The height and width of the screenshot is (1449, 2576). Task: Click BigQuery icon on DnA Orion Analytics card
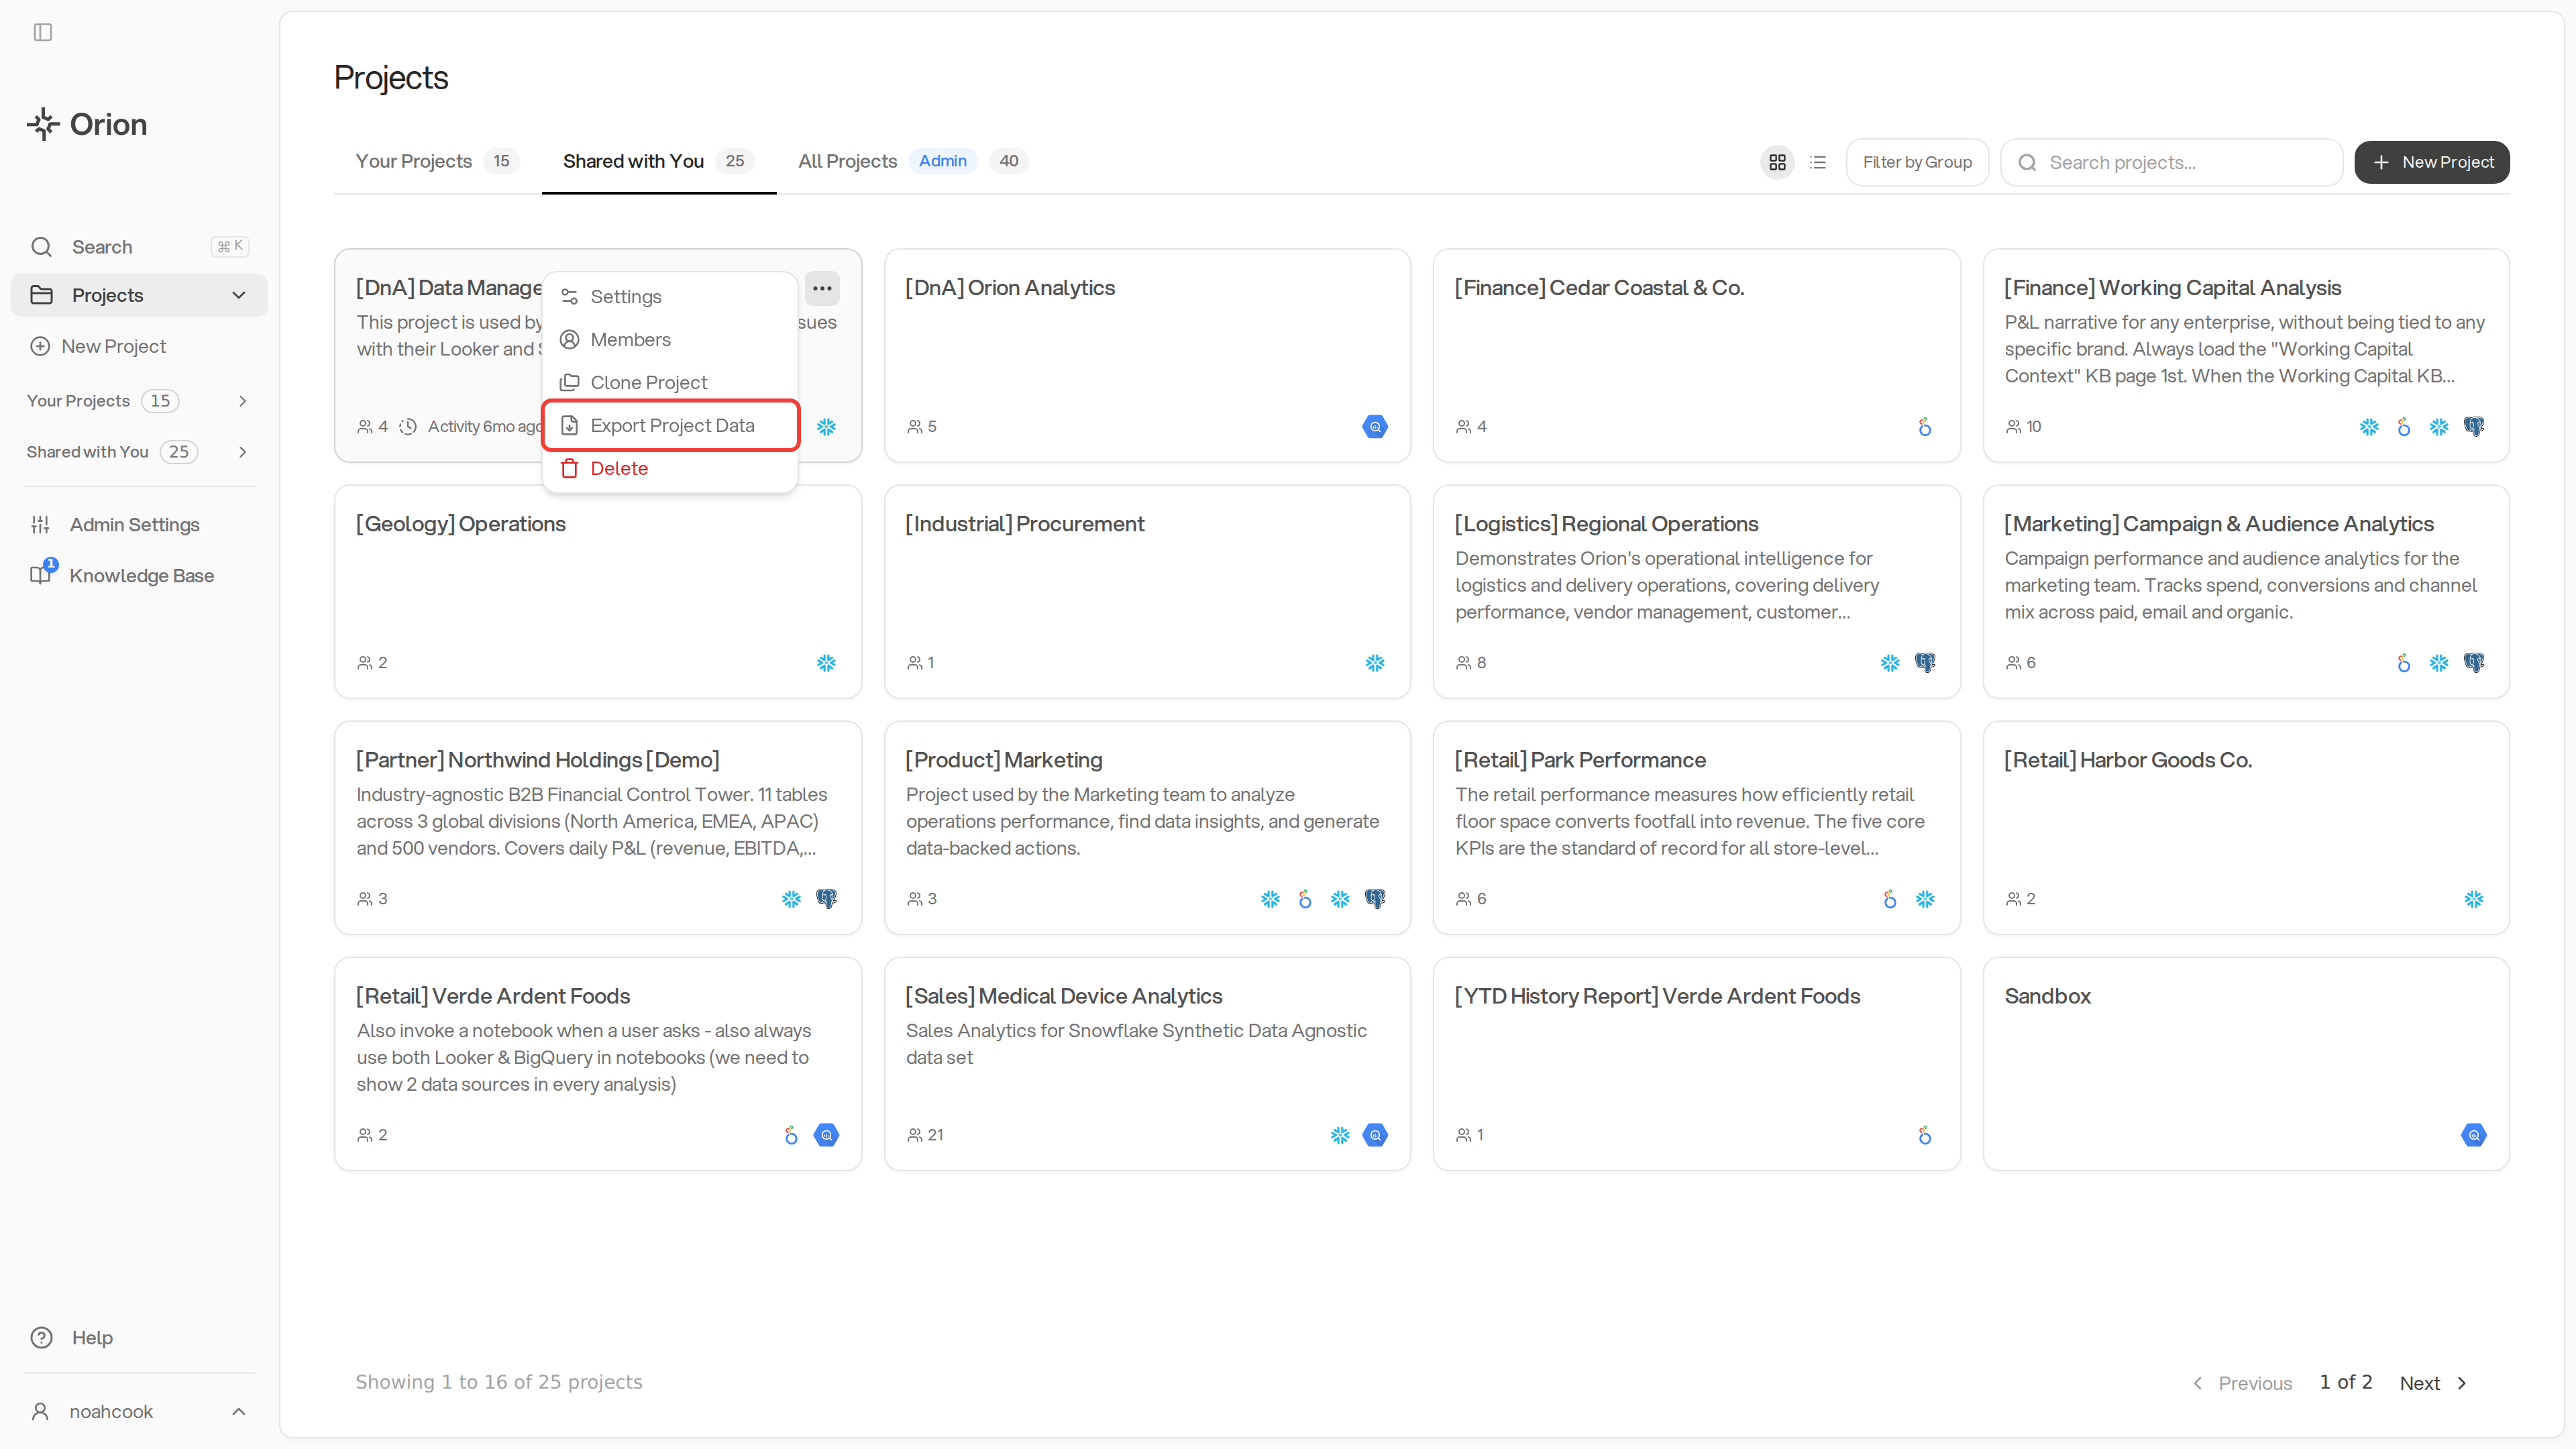point(1375,427)
